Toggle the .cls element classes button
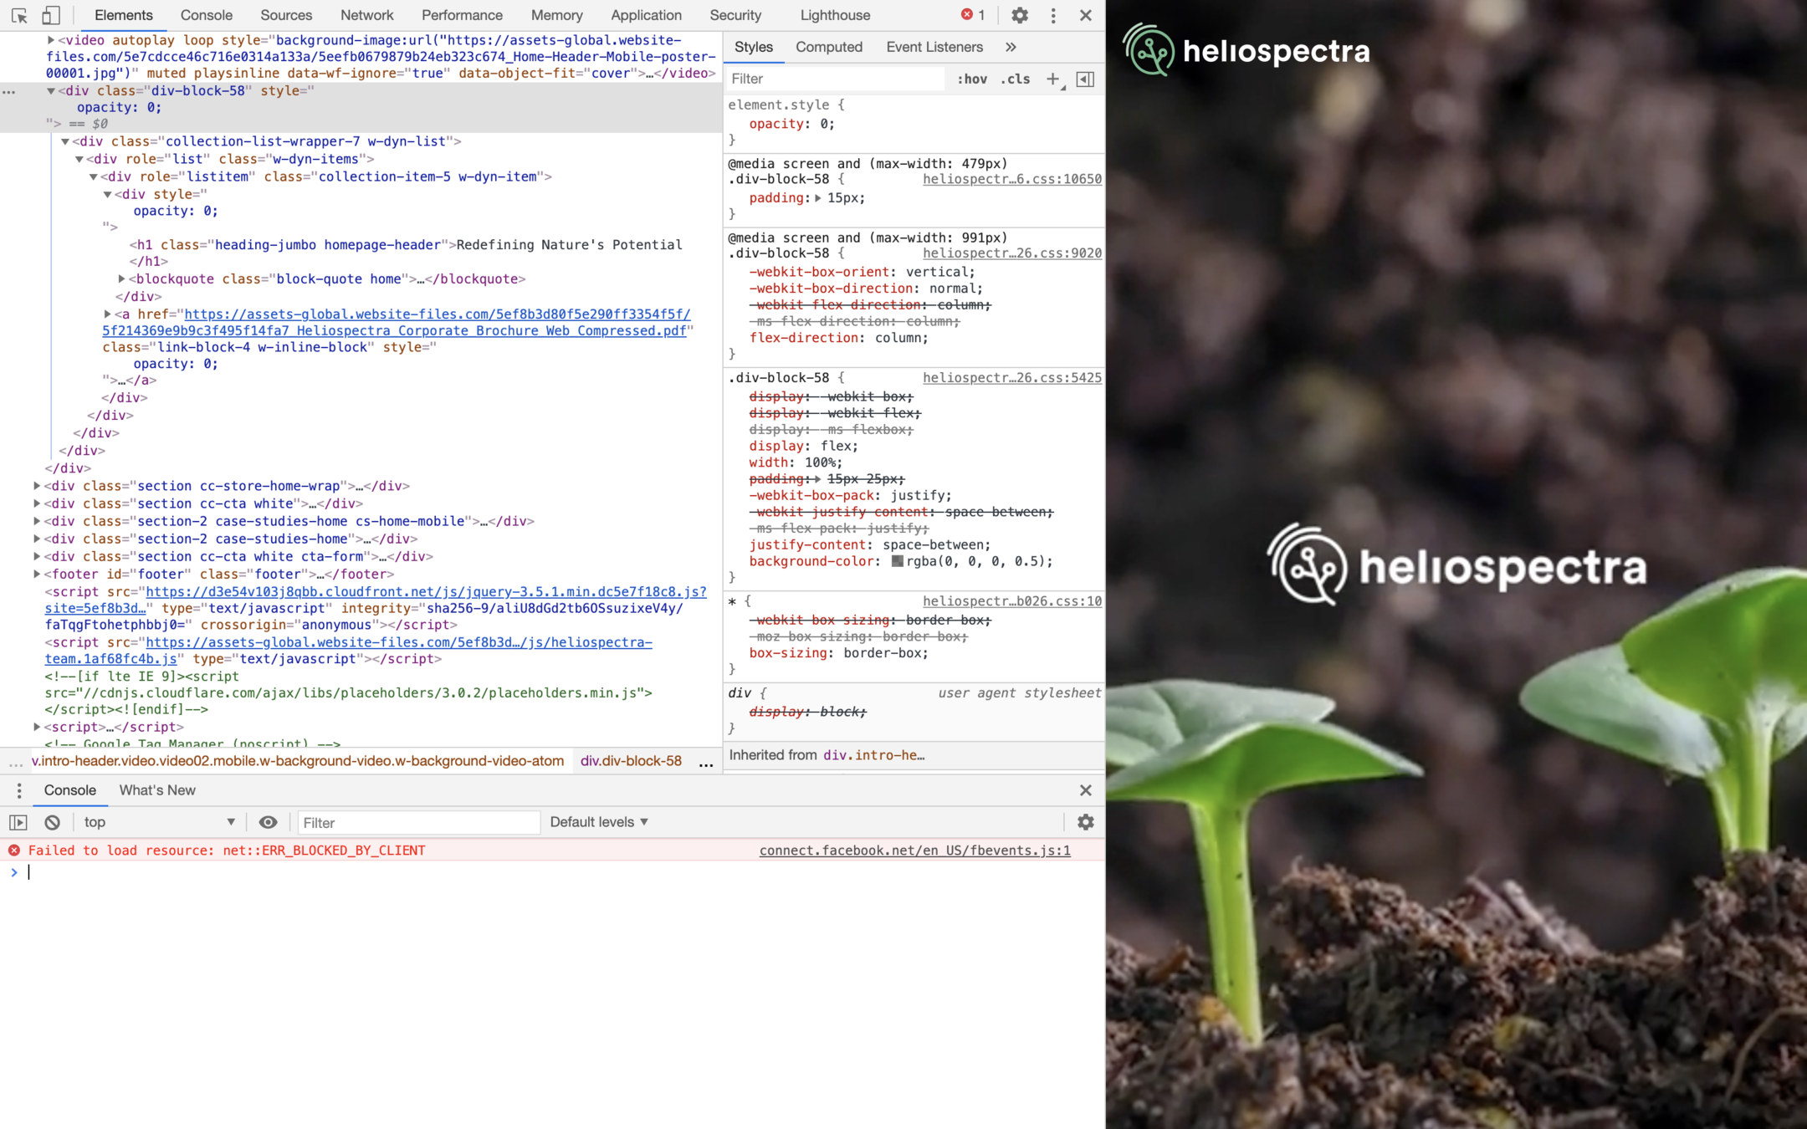This screenshot has width=1807, height=1129. [1016, 79]
